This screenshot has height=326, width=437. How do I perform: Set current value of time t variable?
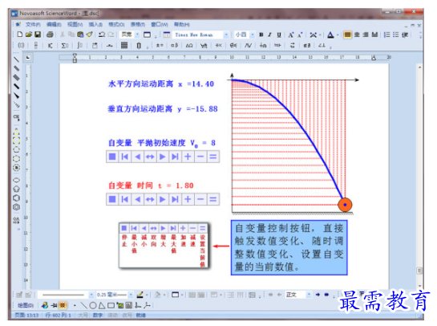pos(213,199)
